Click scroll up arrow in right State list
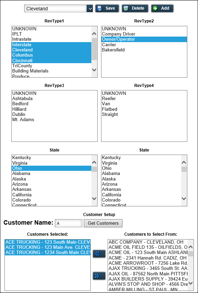Image resolution: width=198 pixels, height=293 pixels. click(x=184, y=163)
